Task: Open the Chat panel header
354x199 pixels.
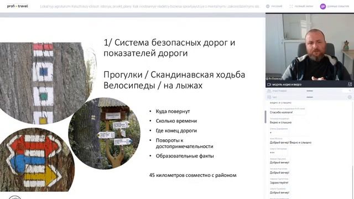Action: [x=310, y=97]
